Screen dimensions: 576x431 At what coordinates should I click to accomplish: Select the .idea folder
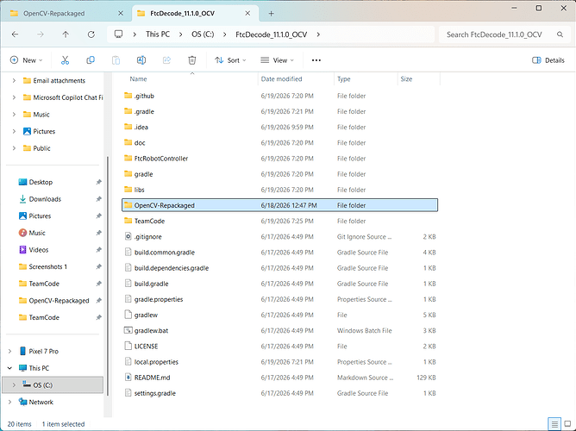pyautogui.click(x=279, y=127)
